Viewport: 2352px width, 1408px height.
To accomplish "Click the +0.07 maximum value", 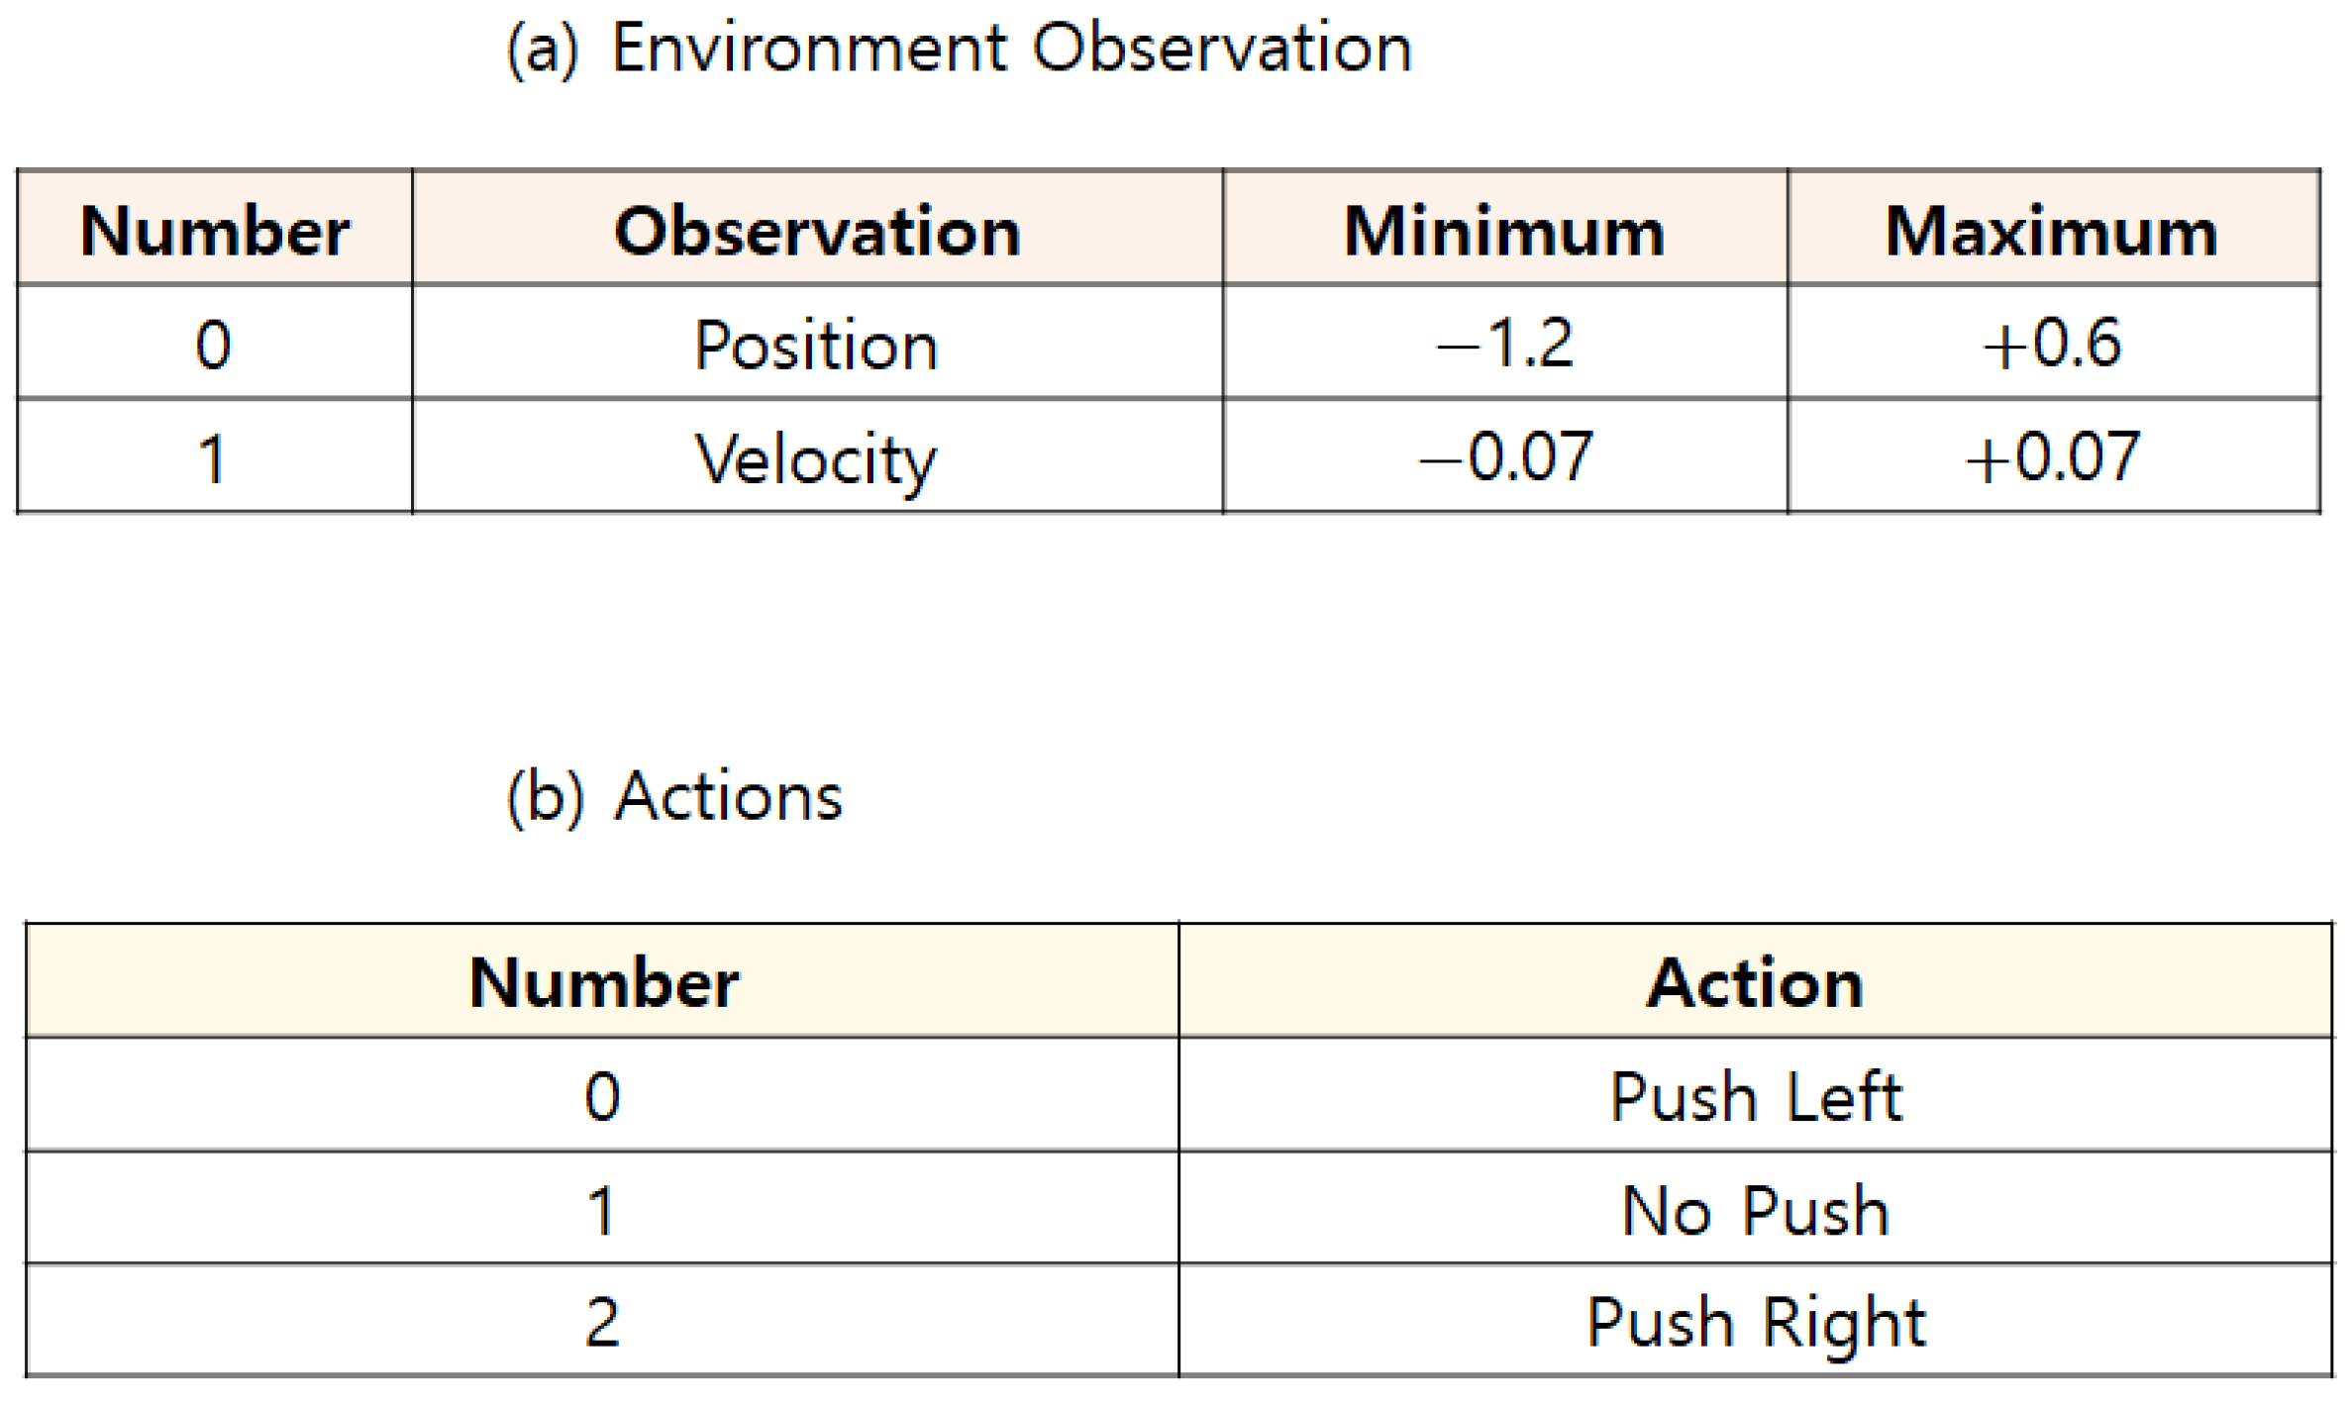I will click(2052, 457).
